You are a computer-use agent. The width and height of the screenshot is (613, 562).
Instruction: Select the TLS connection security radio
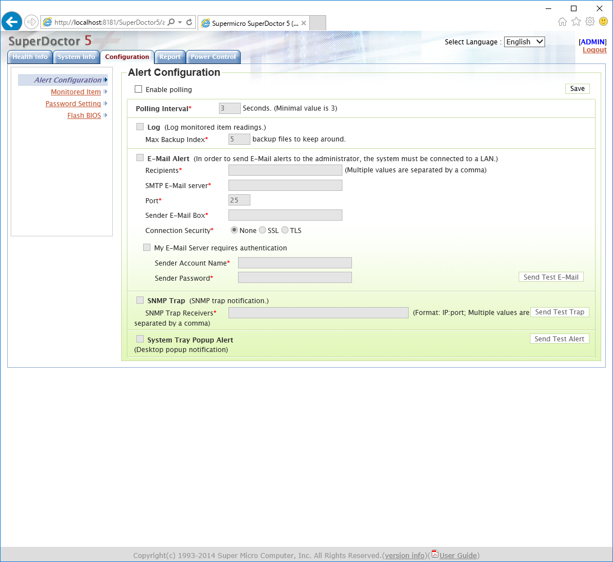pos(285,230)
